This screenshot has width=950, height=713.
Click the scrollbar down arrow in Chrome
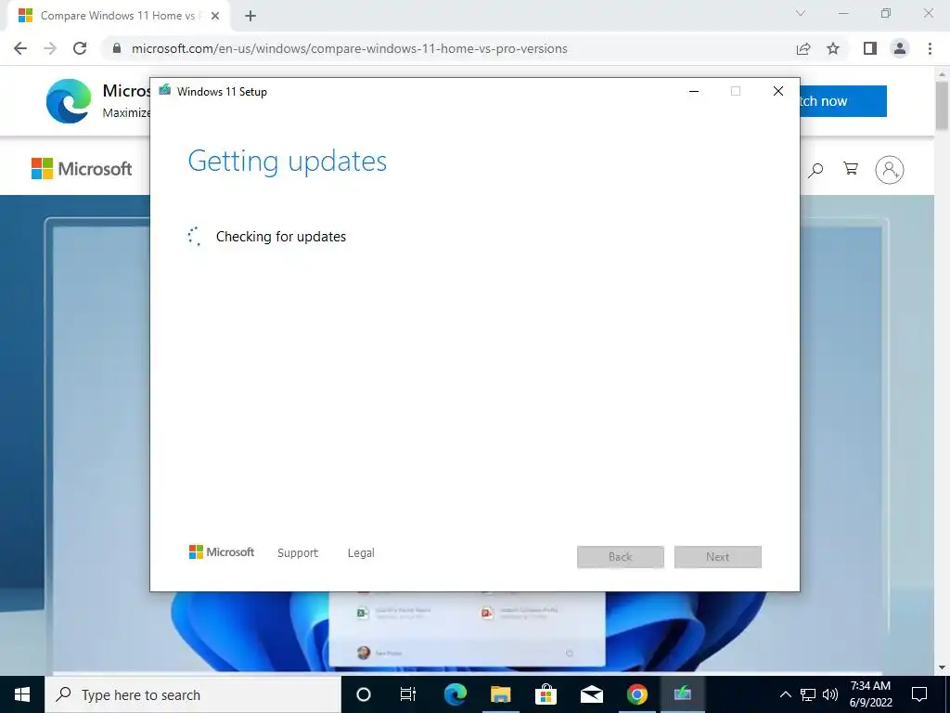(x=942, y=668)
